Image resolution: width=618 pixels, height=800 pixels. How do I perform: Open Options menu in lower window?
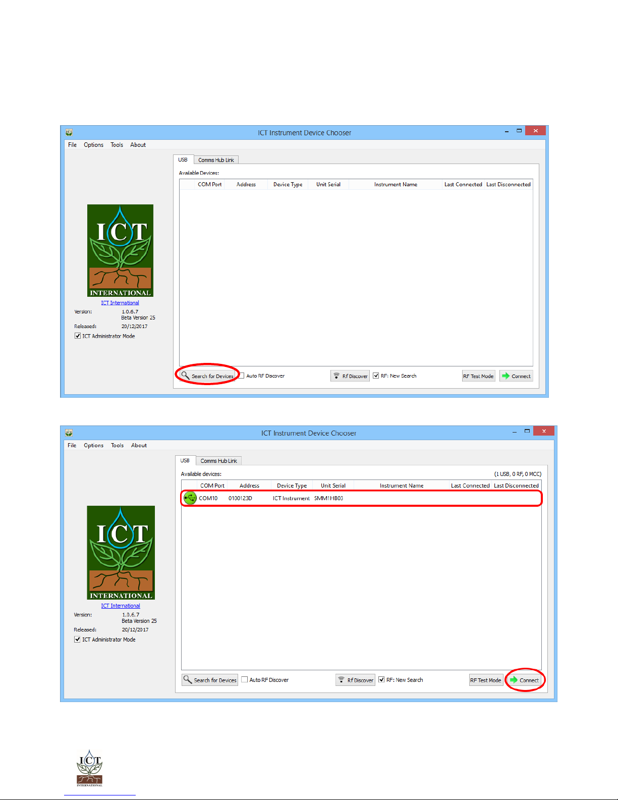point(93,445)
